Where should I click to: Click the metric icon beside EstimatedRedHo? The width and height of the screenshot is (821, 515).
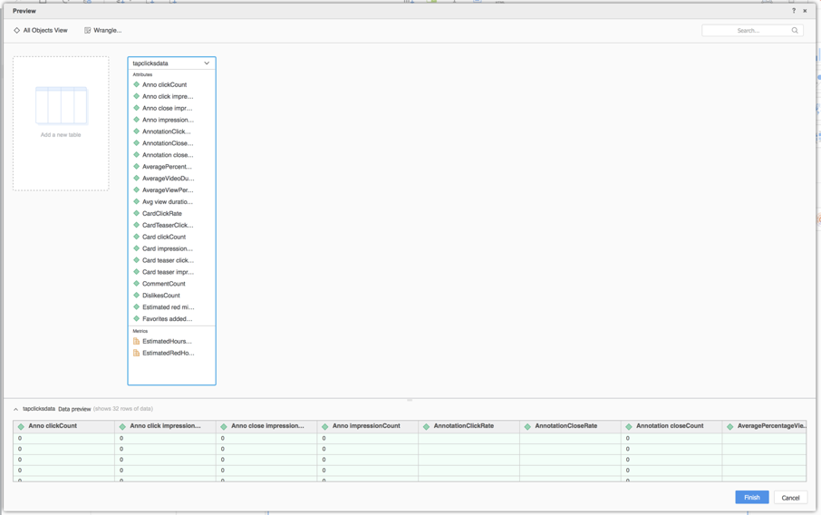pos(137,354)
